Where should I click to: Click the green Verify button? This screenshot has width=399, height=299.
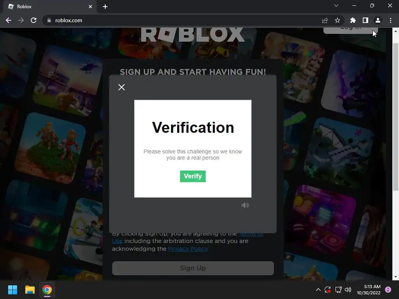(192, 176)
